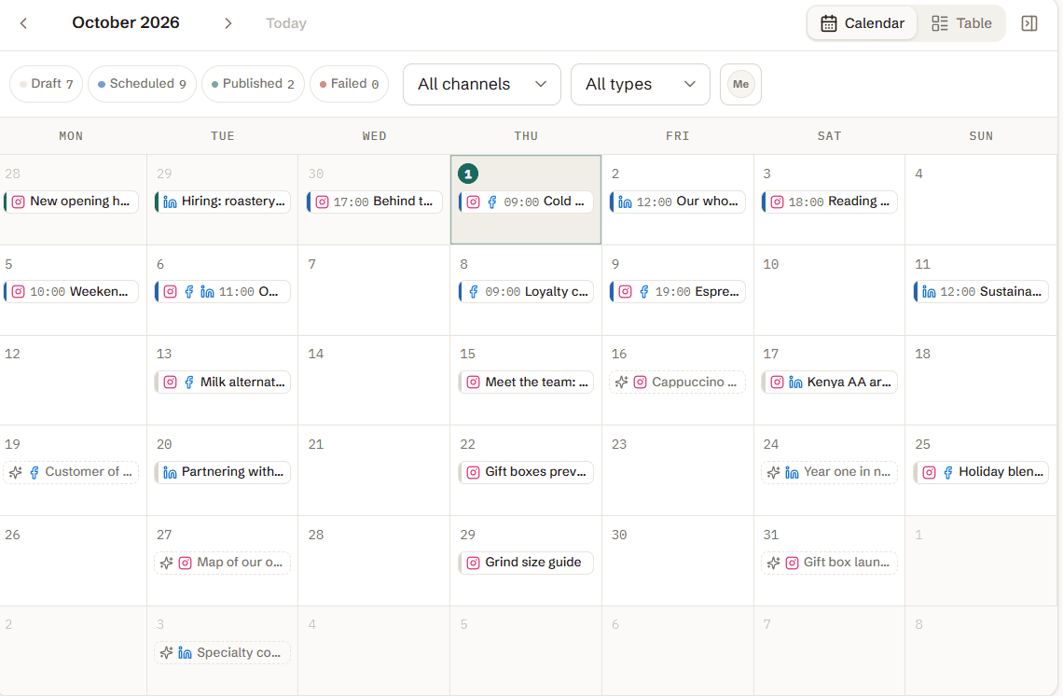
Task: Select the October 7 day cell
Action: (x=374, y=290)
